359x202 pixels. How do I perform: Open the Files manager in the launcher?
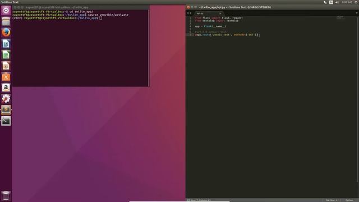(x=6, y=21)
